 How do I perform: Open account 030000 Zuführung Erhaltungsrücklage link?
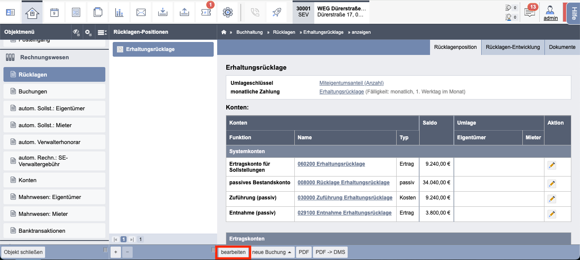pyautogui.click(x=345, y=198)
